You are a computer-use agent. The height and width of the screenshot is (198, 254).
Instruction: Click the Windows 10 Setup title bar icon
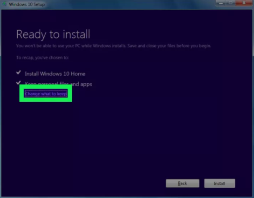(x=4, y=4)
